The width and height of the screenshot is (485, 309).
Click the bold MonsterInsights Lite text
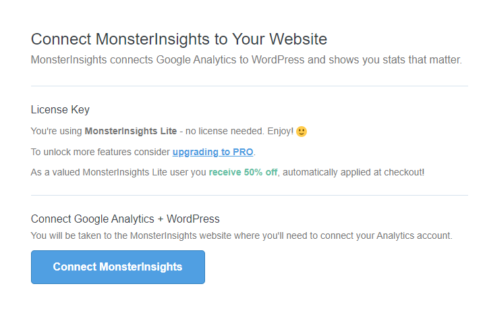[x=131, y=131]
